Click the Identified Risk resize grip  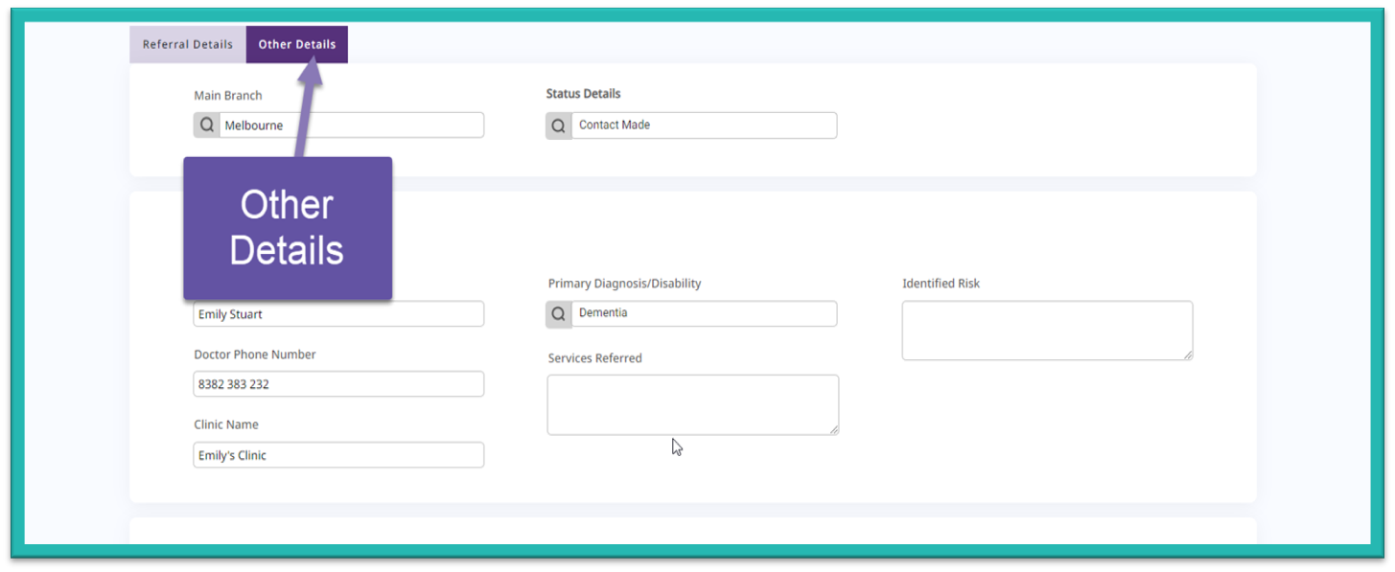pos(1188,355)
